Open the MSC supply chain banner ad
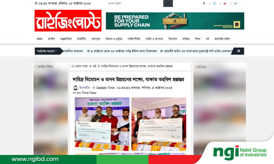This screenshot has width=274, height=164. tap(175, 21)
